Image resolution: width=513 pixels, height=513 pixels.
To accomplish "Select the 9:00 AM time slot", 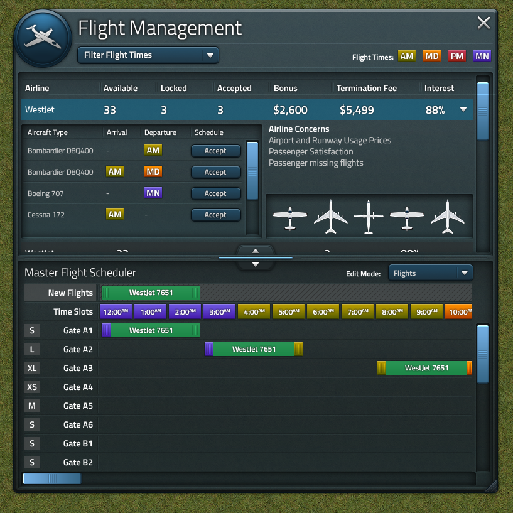I will coord(426,312).
